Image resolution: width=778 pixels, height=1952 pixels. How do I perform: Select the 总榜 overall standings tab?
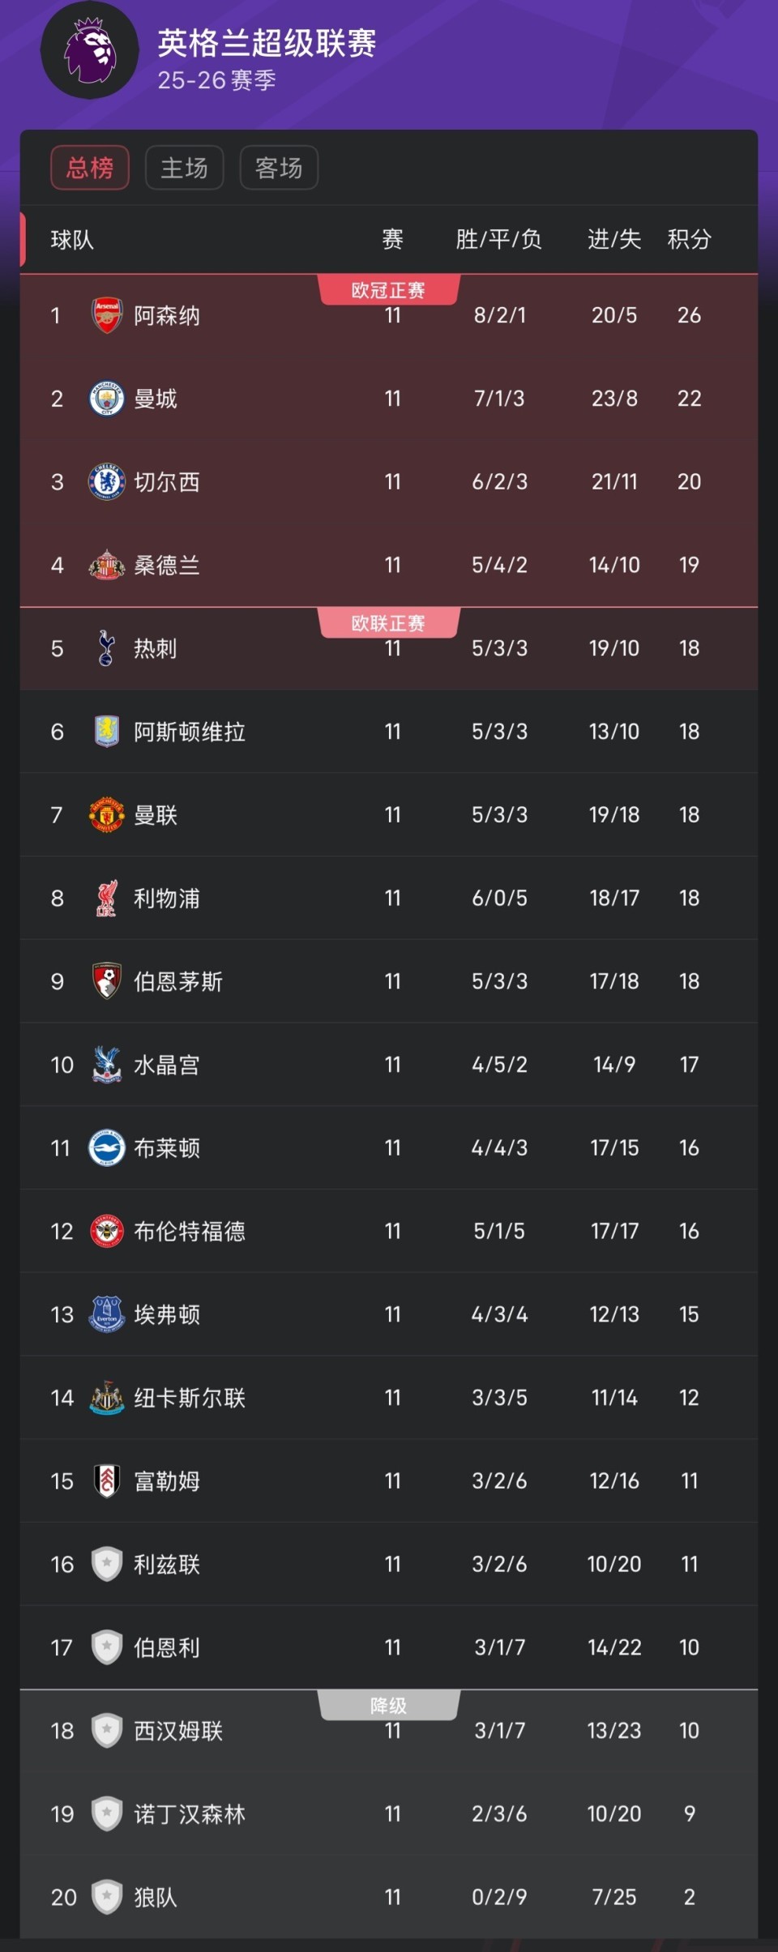point(90,168)
